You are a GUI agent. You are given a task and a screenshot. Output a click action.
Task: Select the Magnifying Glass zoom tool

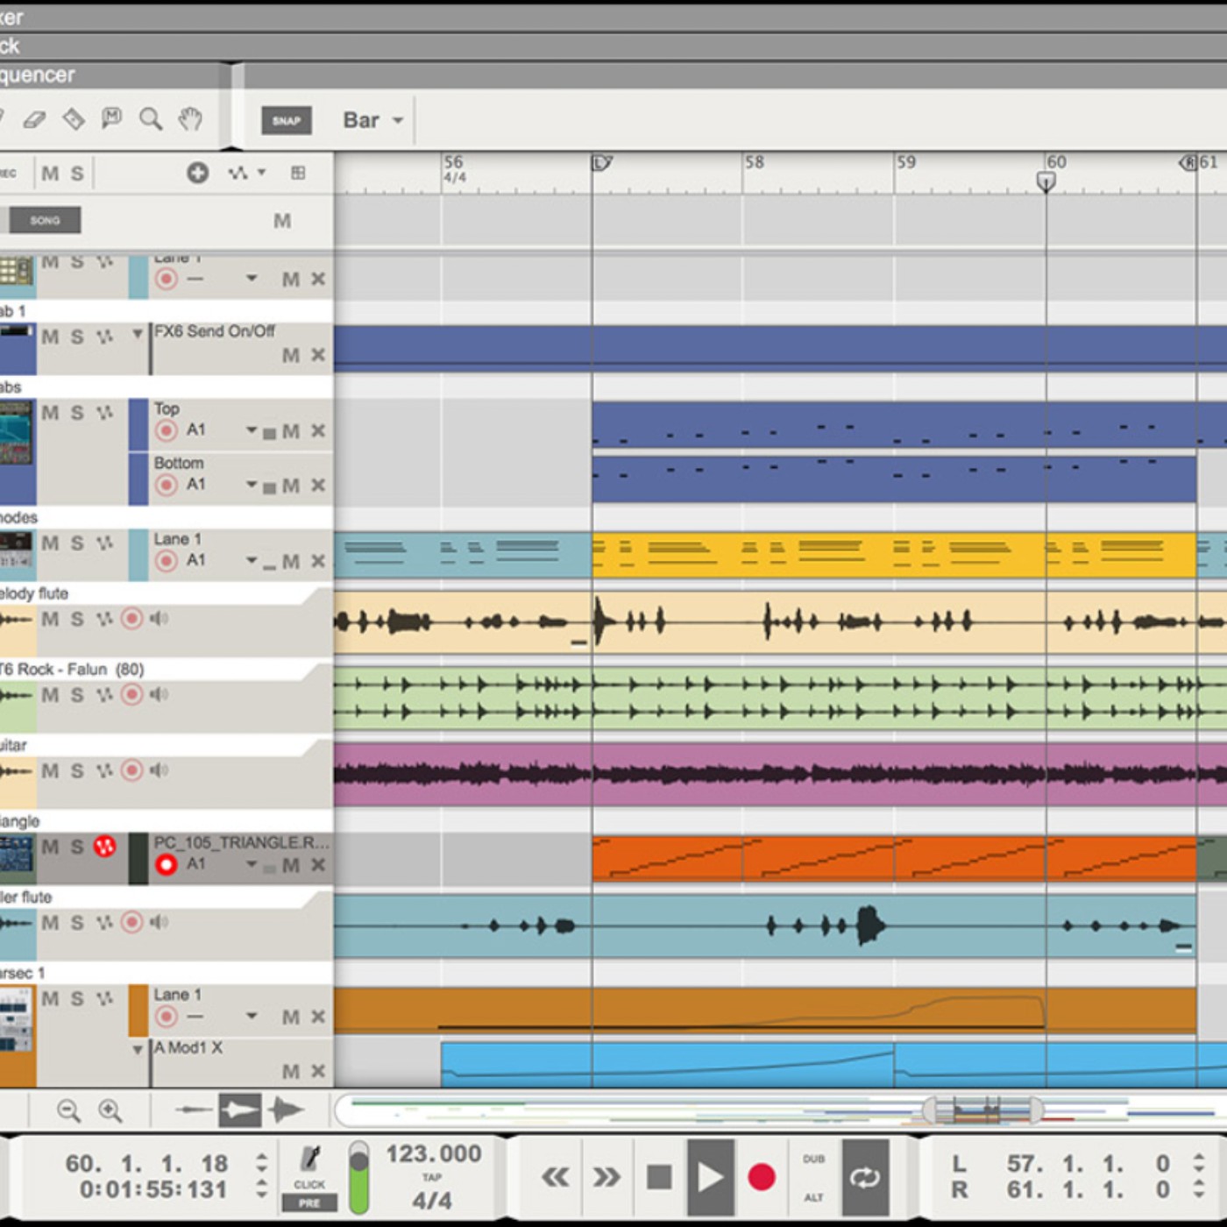click(x=151, y=119)
